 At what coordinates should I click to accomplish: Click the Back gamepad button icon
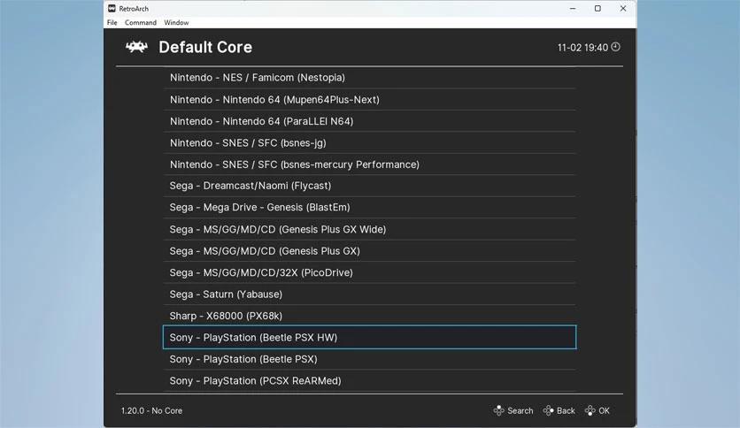[x=548, y=410]
